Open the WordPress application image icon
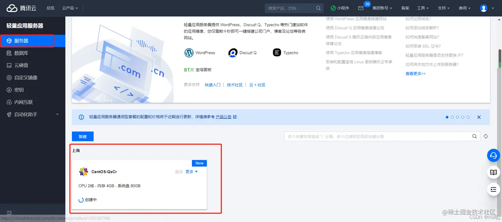The height and width of the screenshot is (222, 502). point(189,52)
